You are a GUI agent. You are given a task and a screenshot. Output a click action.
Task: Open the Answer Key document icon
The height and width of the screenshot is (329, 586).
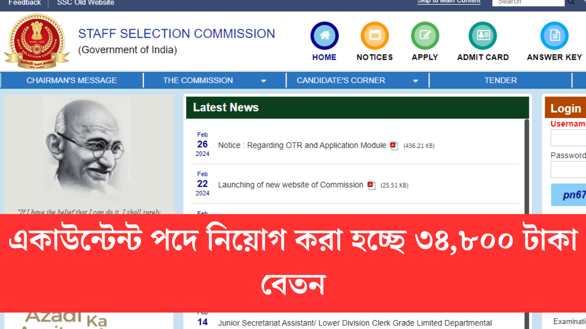(554, 36)
